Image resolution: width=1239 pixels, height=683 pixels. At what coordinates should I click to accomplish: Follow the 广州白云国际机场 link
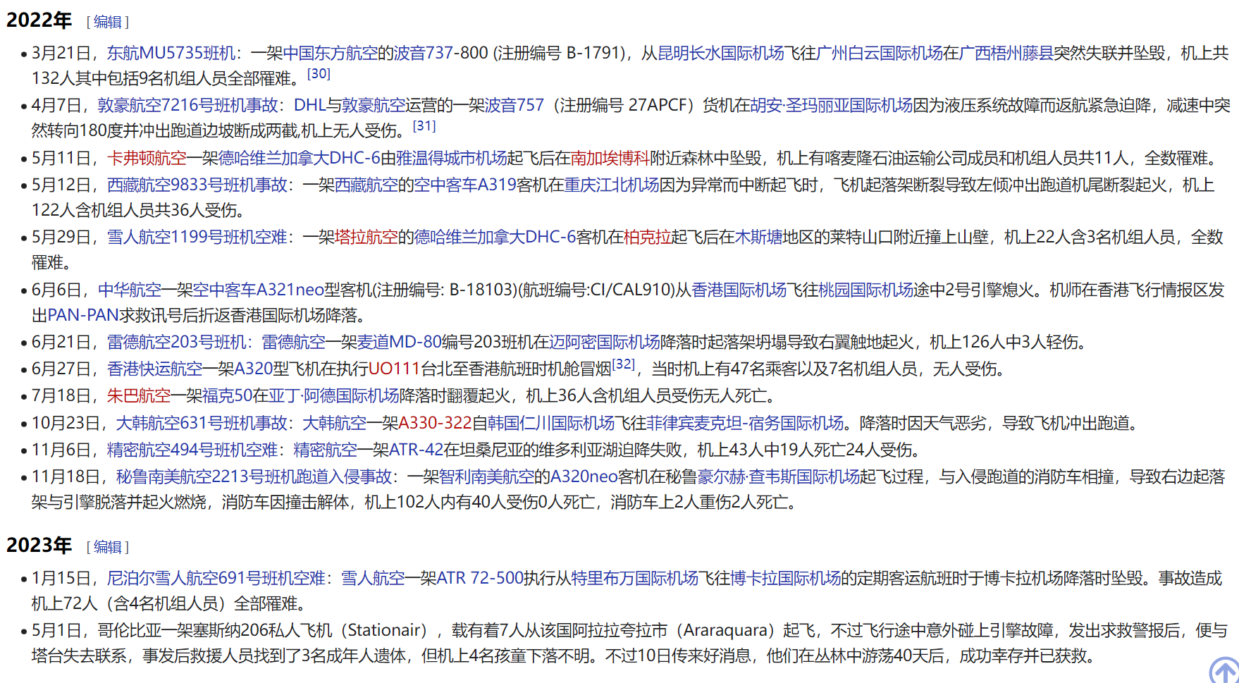click(x=879, y=53)
